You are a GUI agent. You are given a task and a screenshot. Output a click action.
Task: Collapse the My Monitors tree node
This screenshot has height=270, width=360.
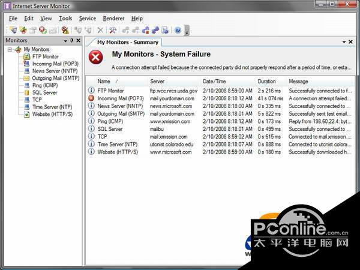pyautogui.click(x=10, y=49)
